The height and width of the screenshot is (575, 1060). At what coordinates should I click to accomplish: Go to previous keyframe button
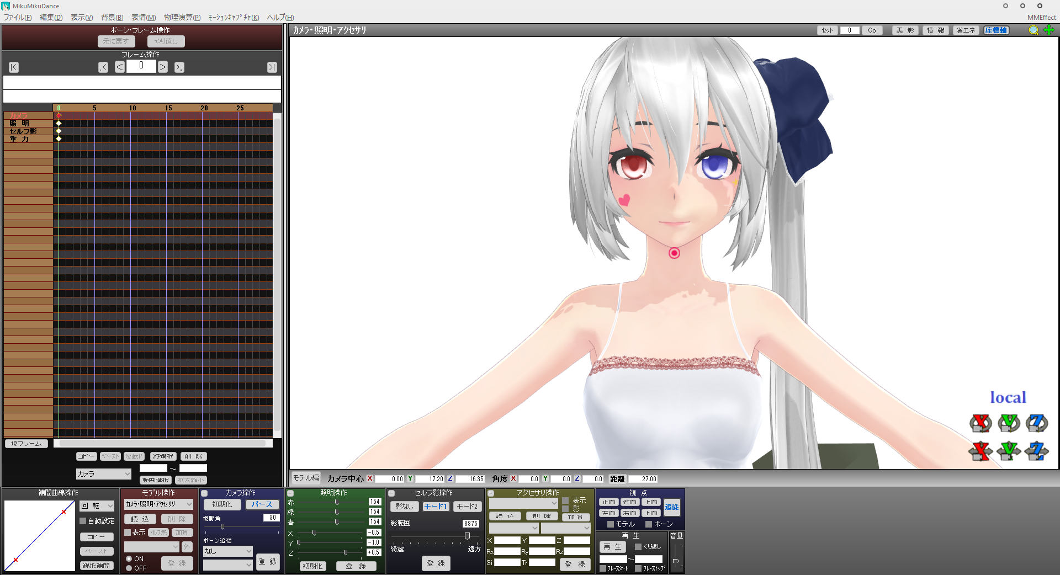[103, 67]
